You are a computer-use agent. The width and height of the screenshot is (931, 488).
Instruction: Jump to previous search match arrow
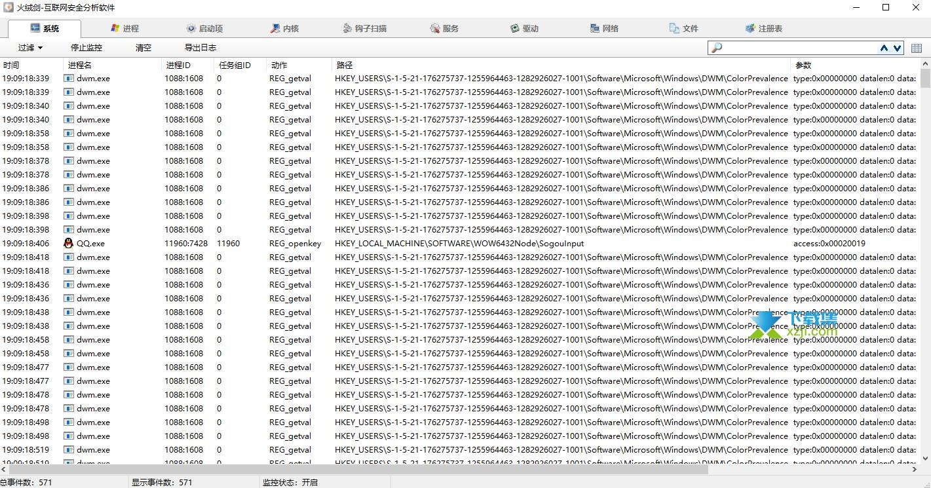point(884,48)
